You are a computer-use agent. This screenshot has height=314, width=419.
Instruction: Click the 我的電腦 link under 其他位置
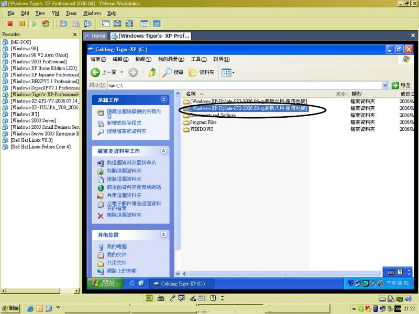[117, 246]
